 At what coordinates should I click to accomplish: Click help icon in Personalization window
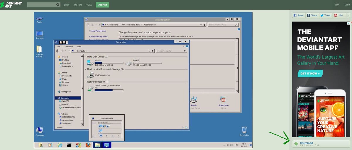click(239, 29)
